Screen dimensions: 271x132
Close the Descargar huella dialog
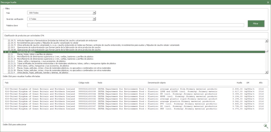[268, 2]
